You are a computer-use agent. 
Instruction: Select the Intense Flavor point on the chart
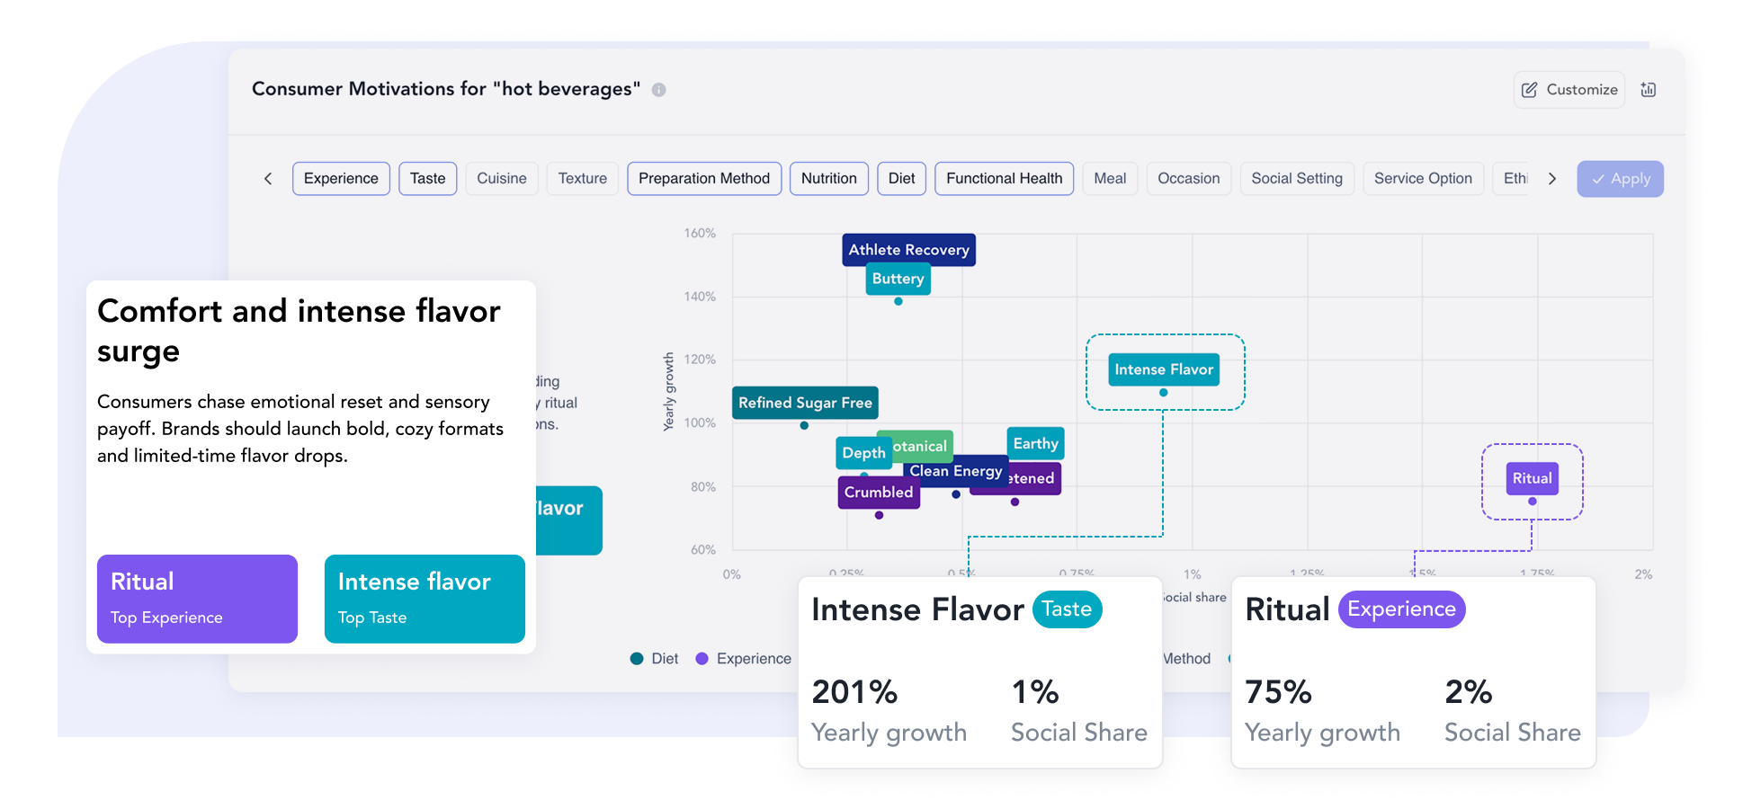tap(1164, 393)
